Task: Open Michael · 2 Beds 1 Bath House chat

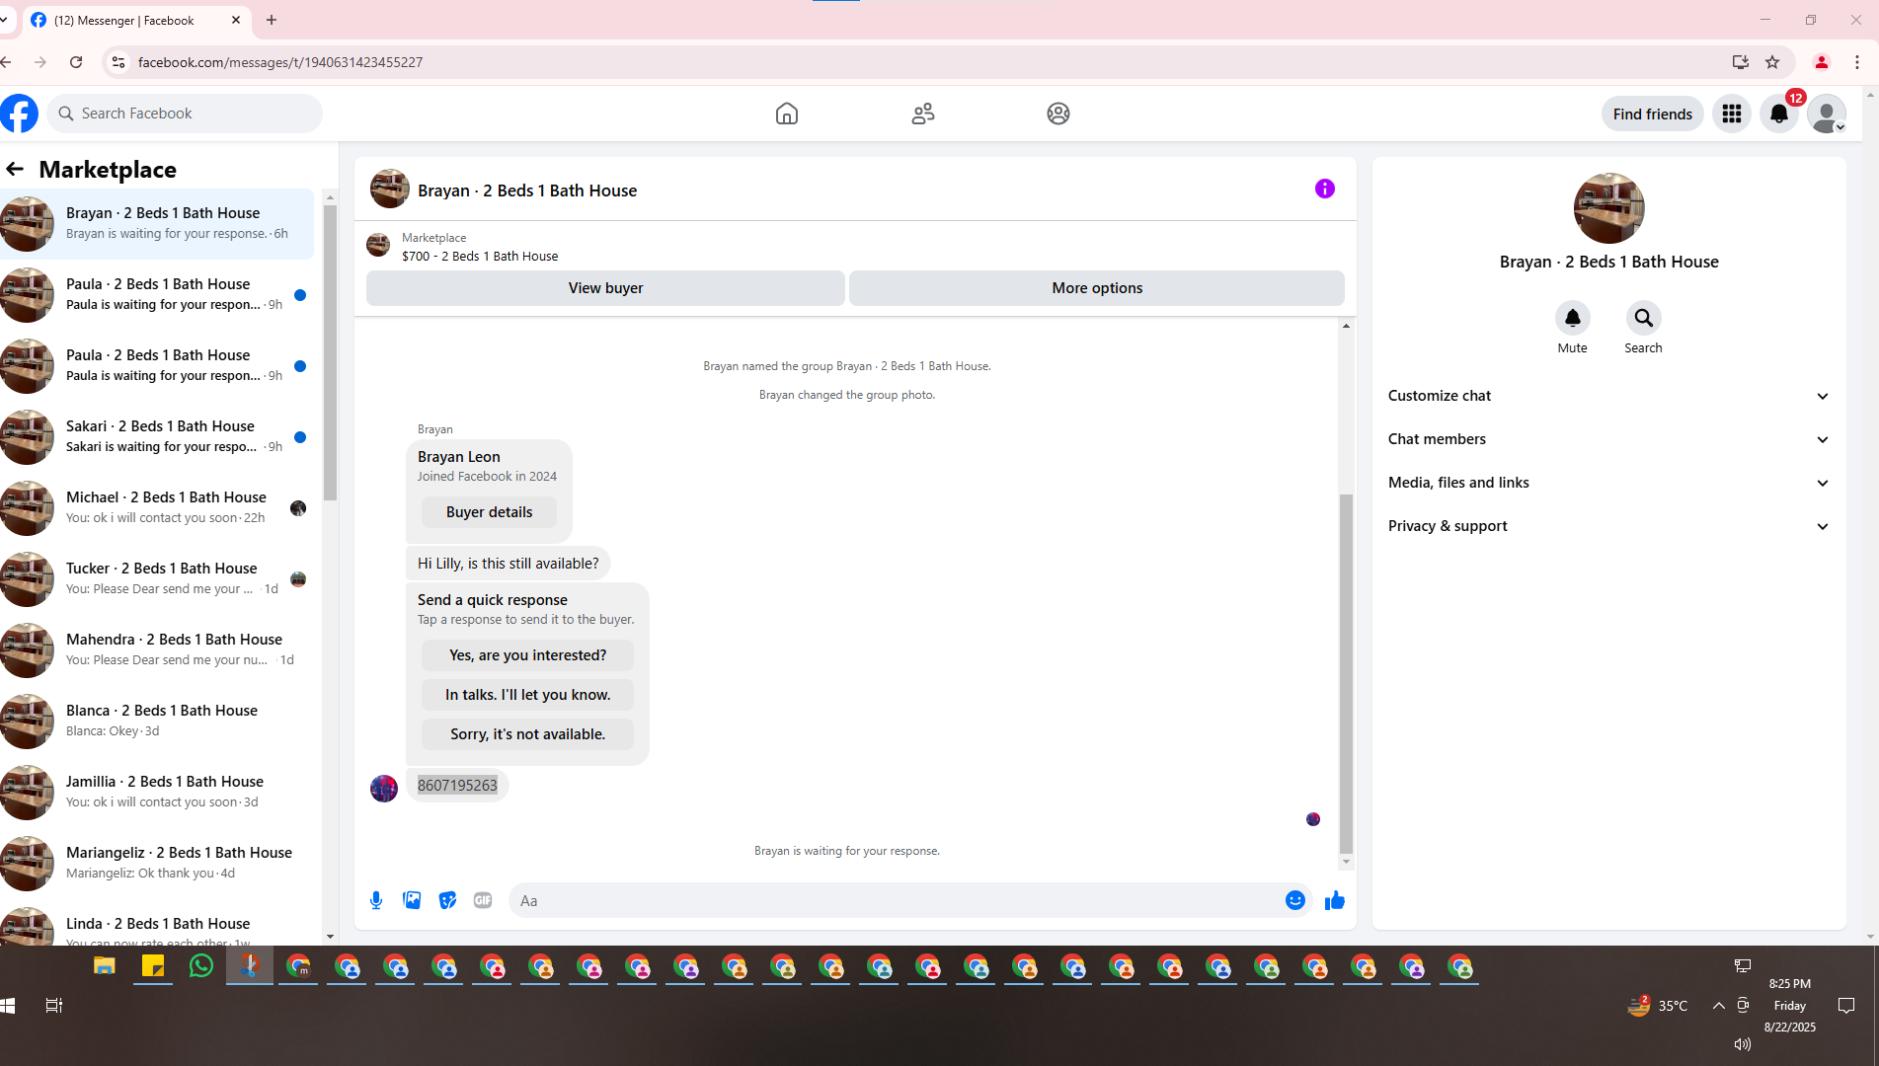Action: [x=157, y=507]
